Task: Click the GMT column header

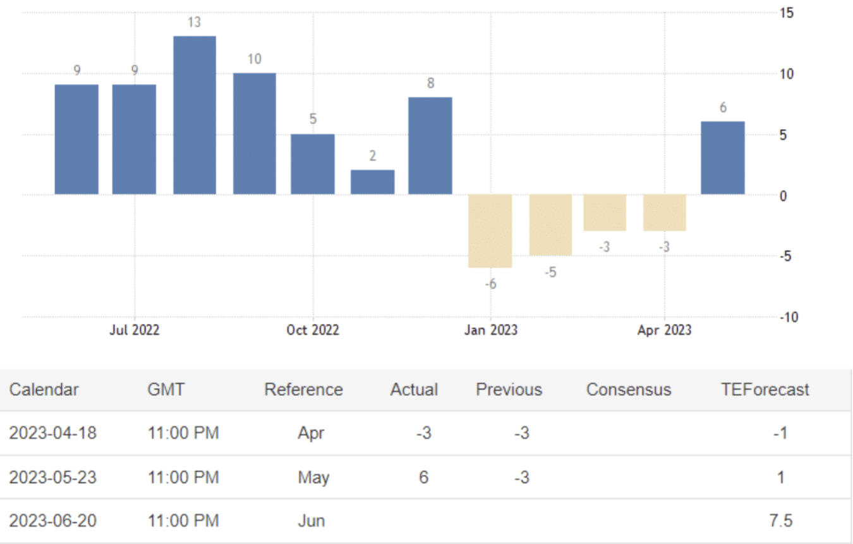Action: (x=166, y=390)
